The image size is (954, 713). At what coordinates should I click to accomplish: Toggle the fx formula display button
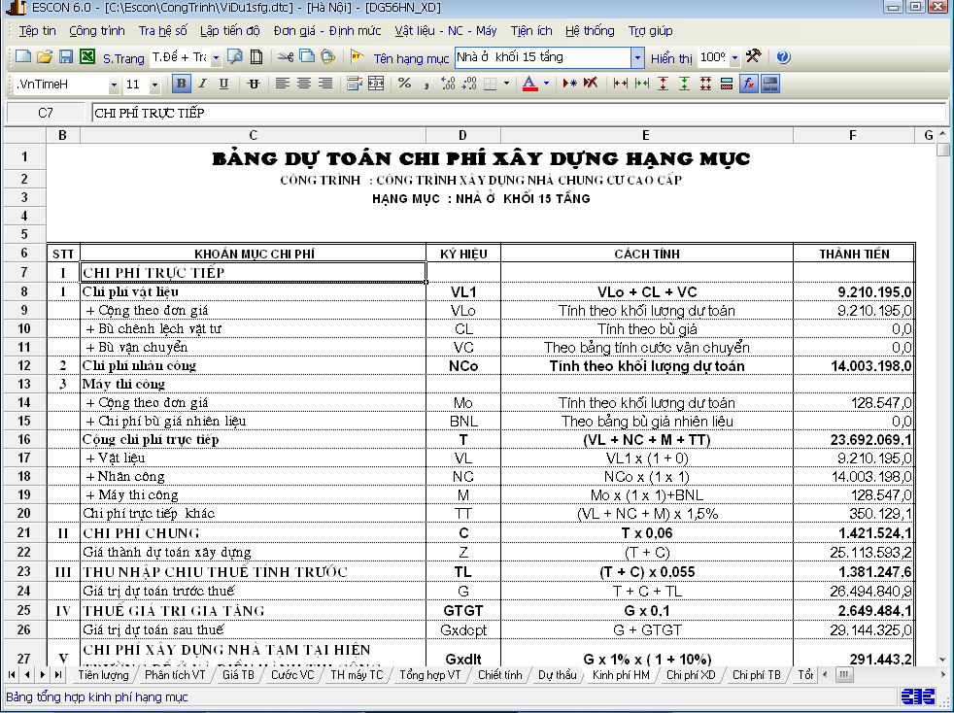749,84
